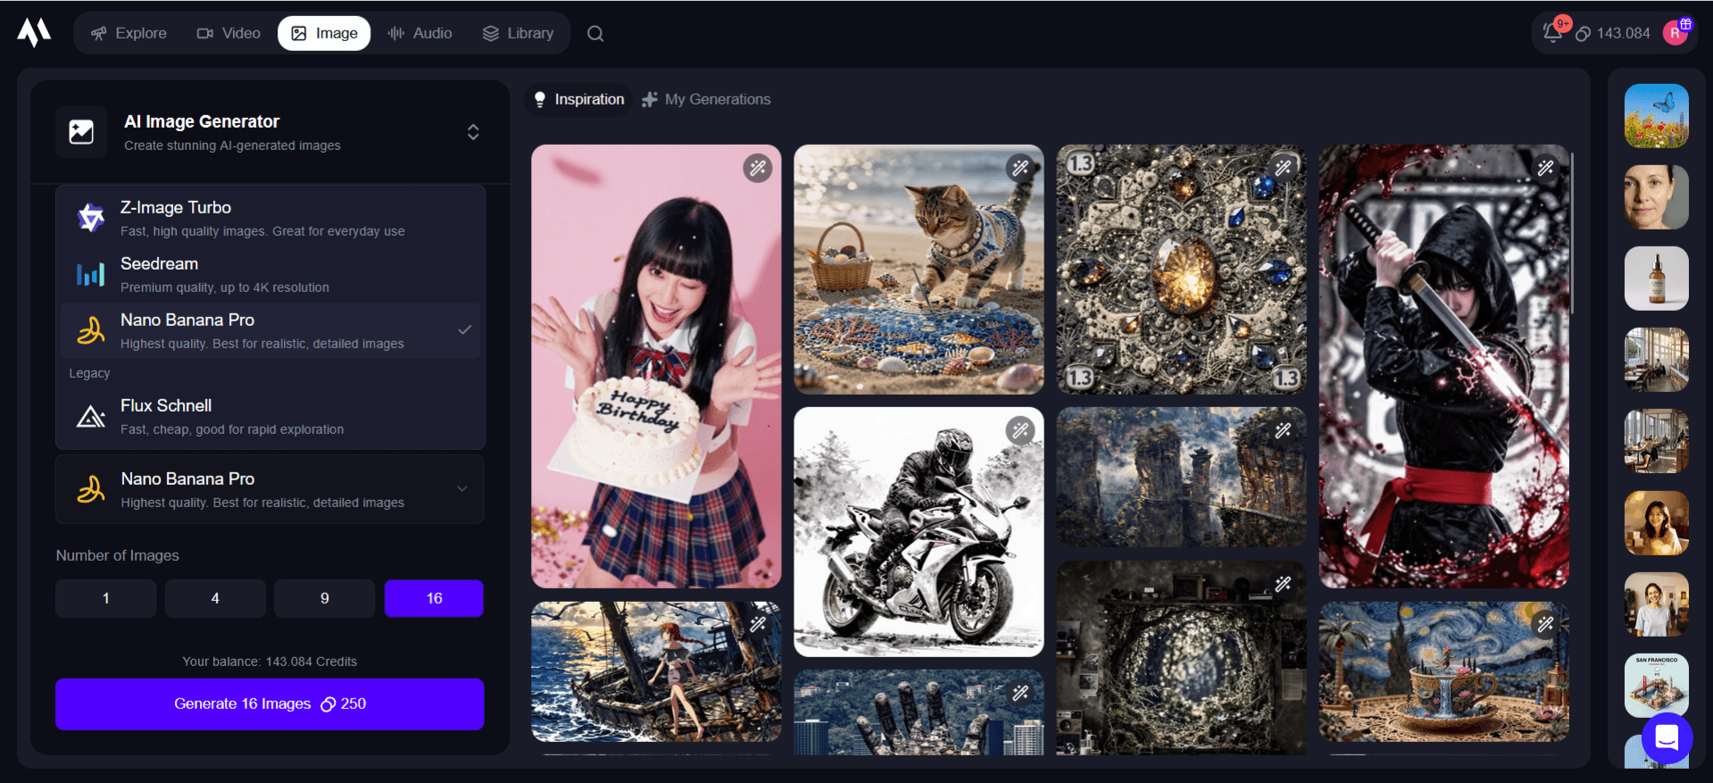The height and width of the screenshot is (783, 1713).
Task: Click the Z-Image Turbo star logo icon
Action: tap(90, 217)
